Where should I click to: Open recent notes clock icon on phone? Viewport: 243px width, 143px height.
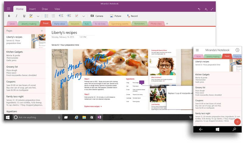(x=237, y=50)
